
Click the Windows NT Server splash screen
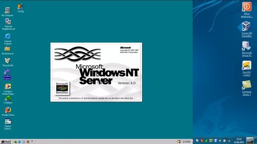coord(96,72)
